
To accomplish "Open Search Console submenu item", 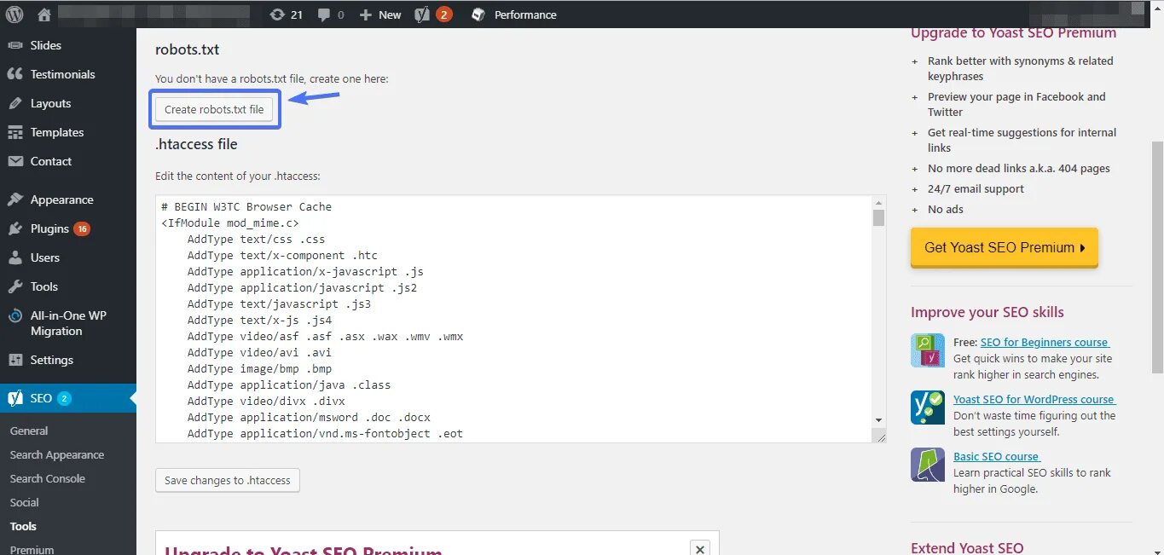I will tap(48, 478).
